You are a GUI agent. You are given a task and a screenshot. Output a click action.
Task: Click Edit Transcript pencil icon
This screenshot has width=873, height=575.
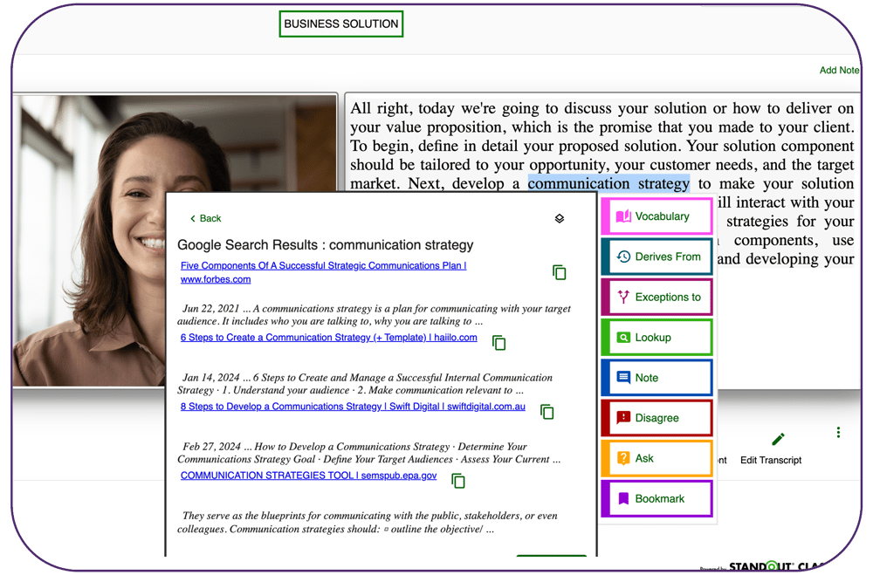click(x=779, y=439)
